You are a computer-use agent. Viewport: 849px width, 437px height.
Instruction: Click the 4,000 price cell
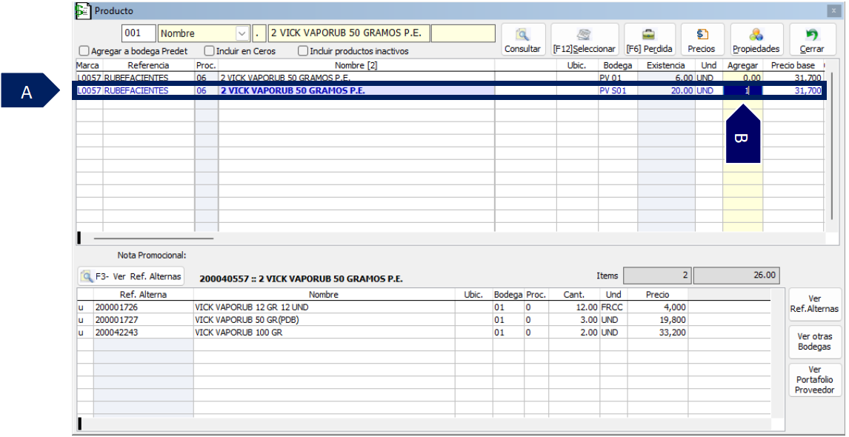pos(657,307)
